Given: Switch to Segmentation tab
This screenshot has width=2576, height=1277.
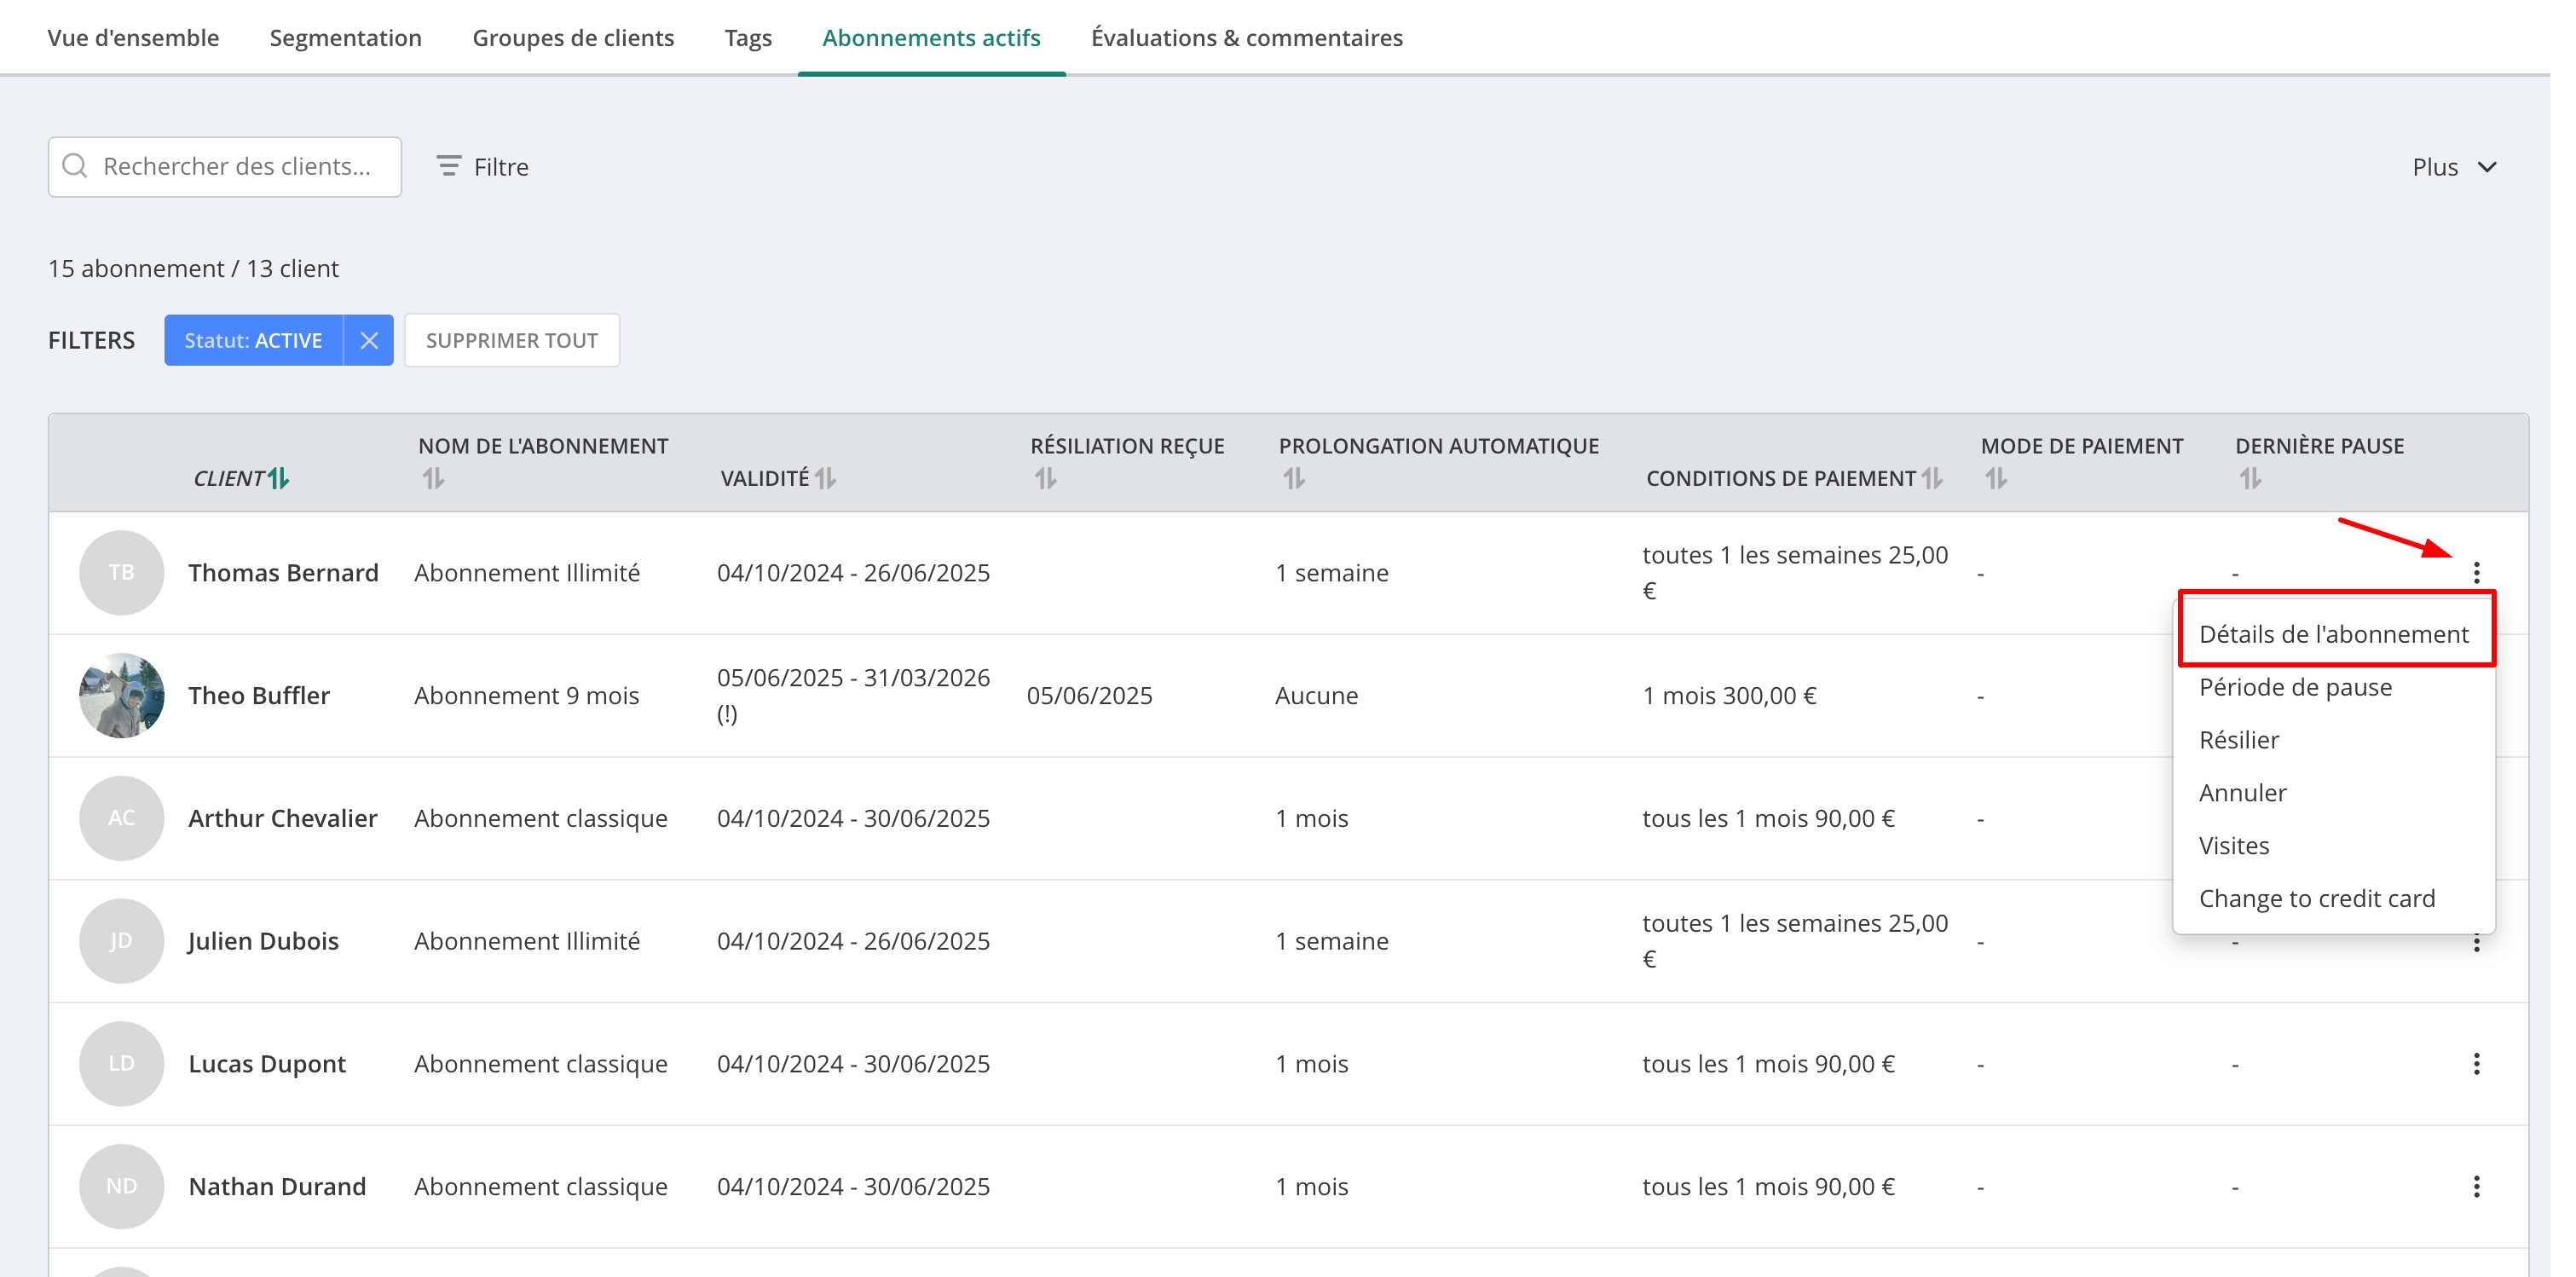Looking at the screenshot, I should click(346, 38).
